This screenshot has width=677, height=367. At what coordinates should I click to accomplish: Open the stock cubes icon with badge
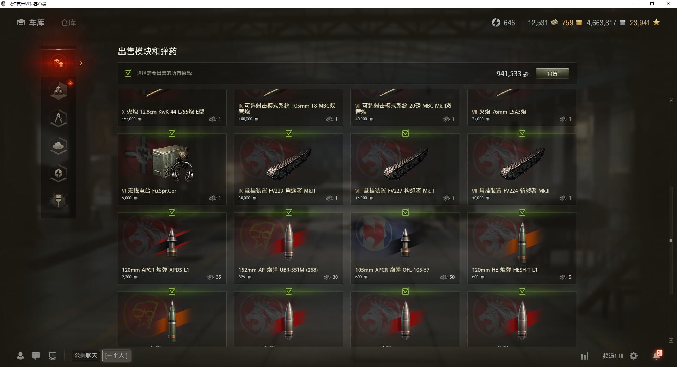(59, 91)
